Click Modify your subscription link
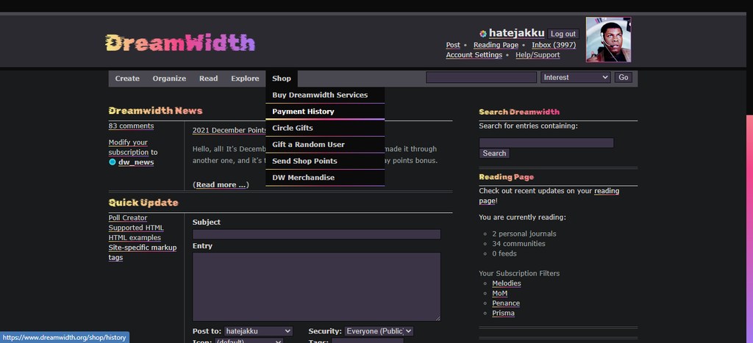Screen dimensions: 753x343 click(x=129, y=148)
